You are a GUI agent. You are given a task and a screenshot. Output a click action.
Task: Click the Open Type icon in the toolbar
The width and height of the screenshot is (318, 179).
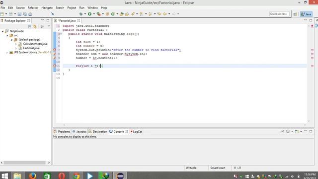tap(121, 14)
